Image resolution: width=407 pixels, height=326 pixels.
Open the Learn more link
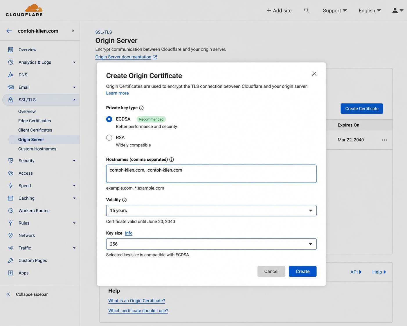pos(117,93)
